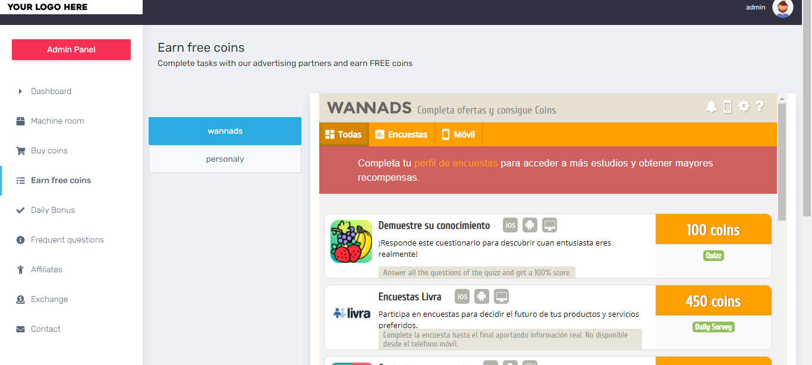Click the Daily Bonus checkmark icon
The width and height of the screenshot is (812, 365).
tap(20, 210)
